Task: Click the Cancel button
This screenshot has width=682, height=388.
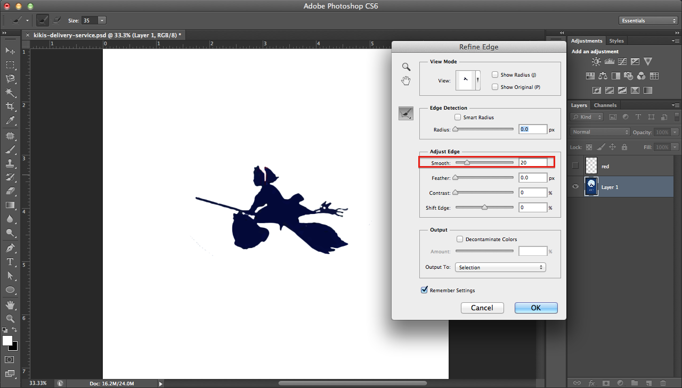Action: pyautogui.click(x=482, y=308)
